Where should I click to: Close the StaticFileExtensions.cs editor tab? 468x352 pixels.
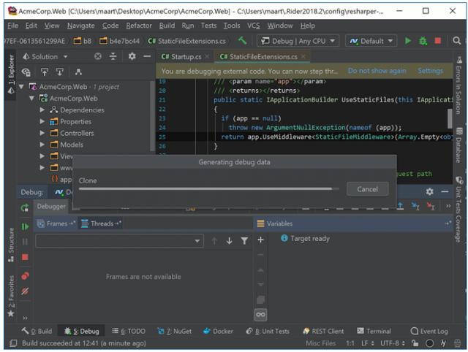click(x=303, y=56)
